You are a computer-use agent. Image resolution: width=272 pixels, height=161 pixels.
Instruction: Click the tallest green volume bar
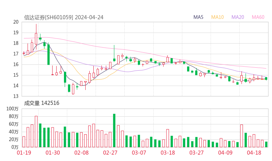click(114, 131)
